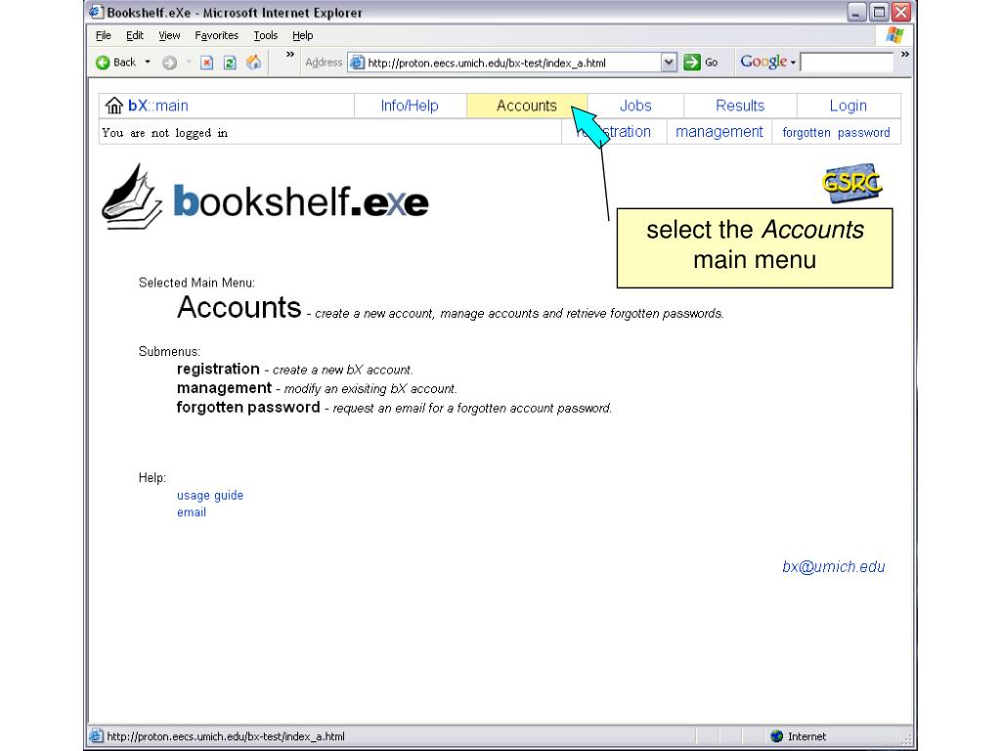
Task: Click the Internet zone globe icon
Action: pos(777,736)
